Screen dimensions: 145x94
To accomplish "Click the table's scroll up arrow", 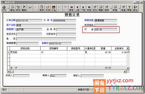I will (128, 48).
